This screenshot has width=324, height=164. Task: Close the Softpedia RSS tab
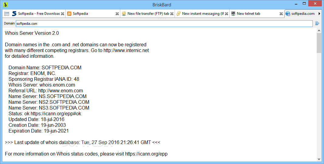117,14
